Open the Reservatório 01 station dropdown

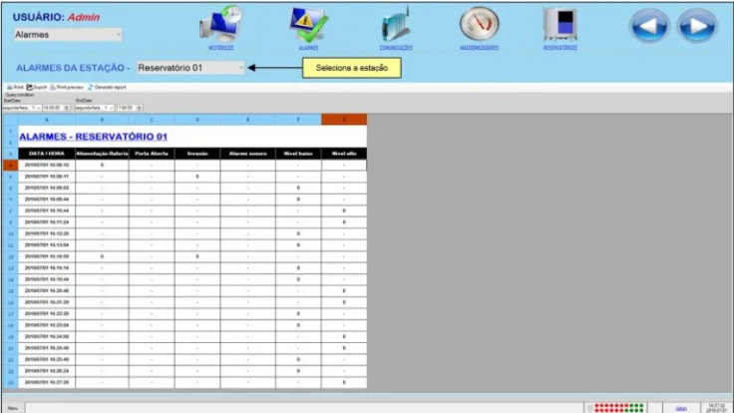[x=240, y=68]
